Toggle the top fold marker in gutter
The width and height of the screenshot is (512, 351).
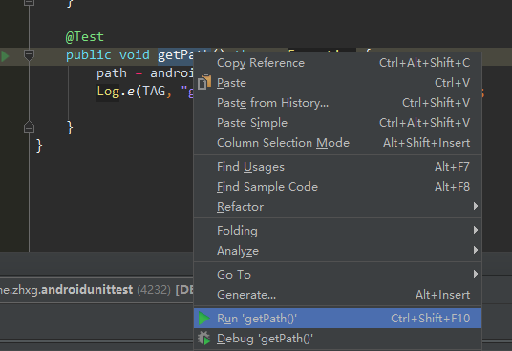tap(29, 2)
